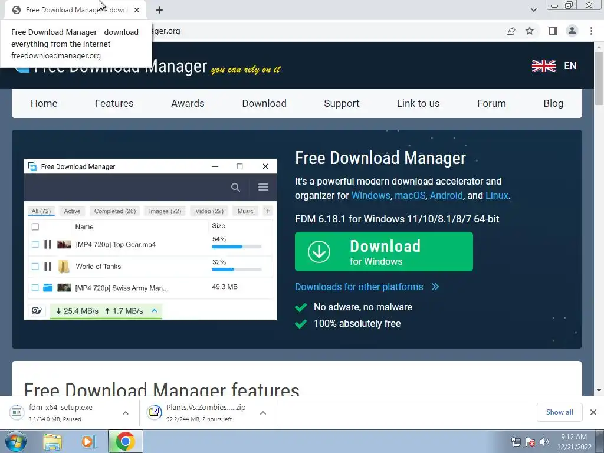This screenshot has width=604, height=453.
Task: Open the Download nav item
Action: click(x=264, y=103)
